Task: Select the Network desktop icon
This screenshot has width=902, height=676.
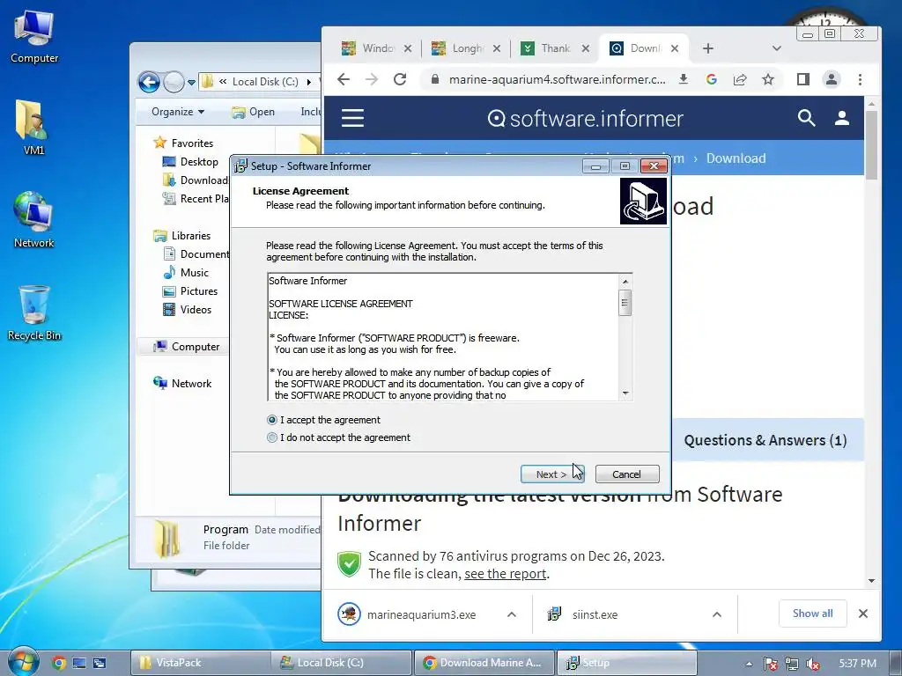Action: pyautogui.click(x=33, y=219)
